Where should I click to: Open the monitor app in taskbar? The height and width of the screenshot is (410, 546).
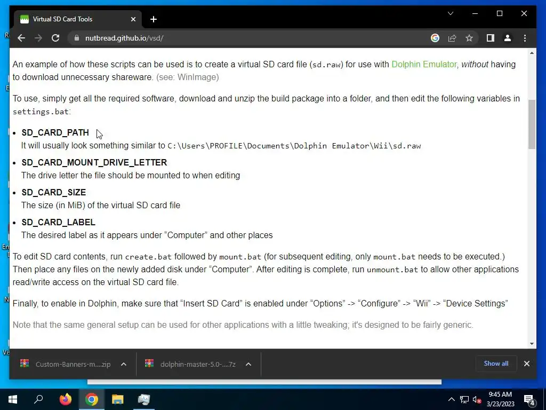(144, 399)
